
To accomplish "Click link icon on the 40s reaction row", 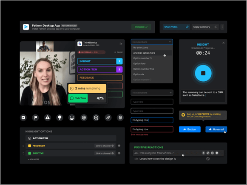I will [208, 153].
